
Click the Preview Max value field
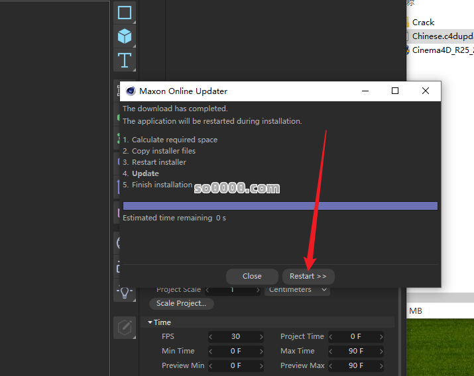[x=355, y=365]
